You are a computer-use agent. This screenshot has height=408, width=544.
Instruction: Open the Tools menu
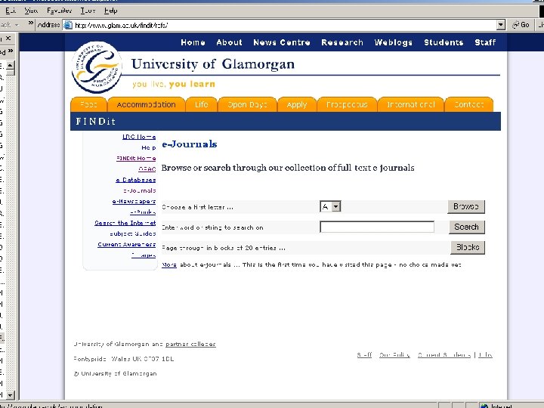click(88, 11)
